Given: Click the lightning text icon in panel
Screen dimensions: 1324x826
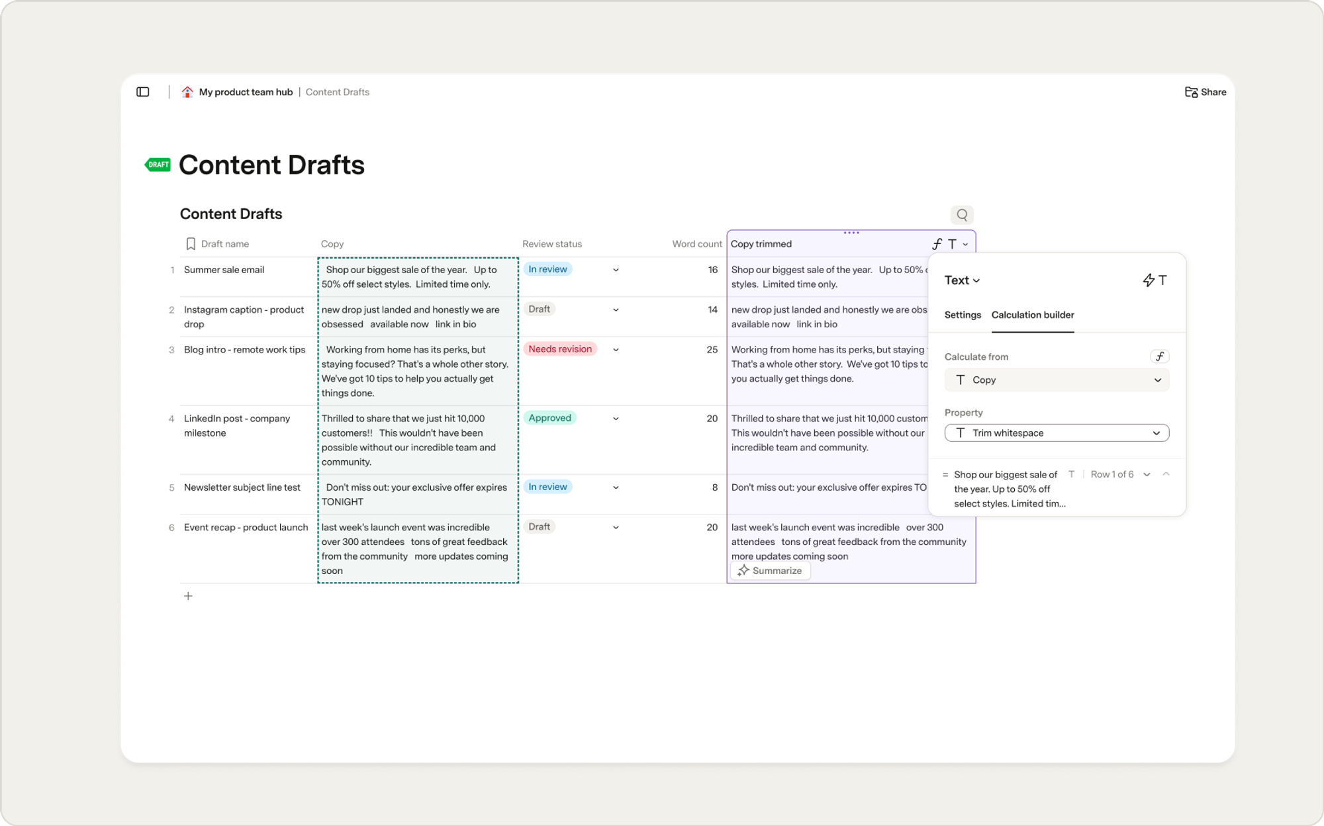Looking at the screenshot, I should (1155, 280).
